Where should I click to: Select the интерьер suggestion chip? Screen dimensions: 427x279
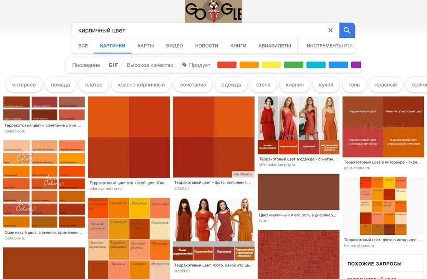(x=24, y=85)
